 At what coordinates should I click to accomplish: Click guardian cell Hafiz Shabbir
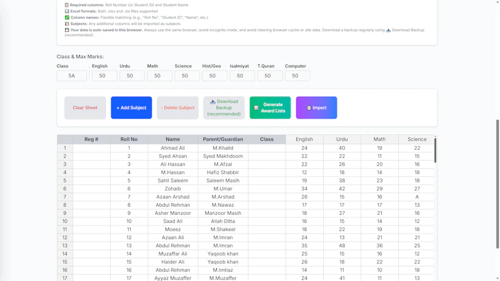pyautogui.click(x=223, y=172)
